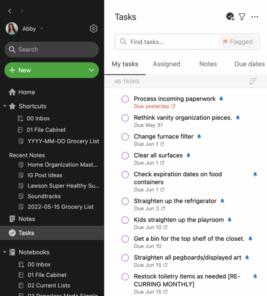The height and width of the screenshot is (296, 267).
Task: Click reminder bell on Change furnace filter
Action: point(199,136)
